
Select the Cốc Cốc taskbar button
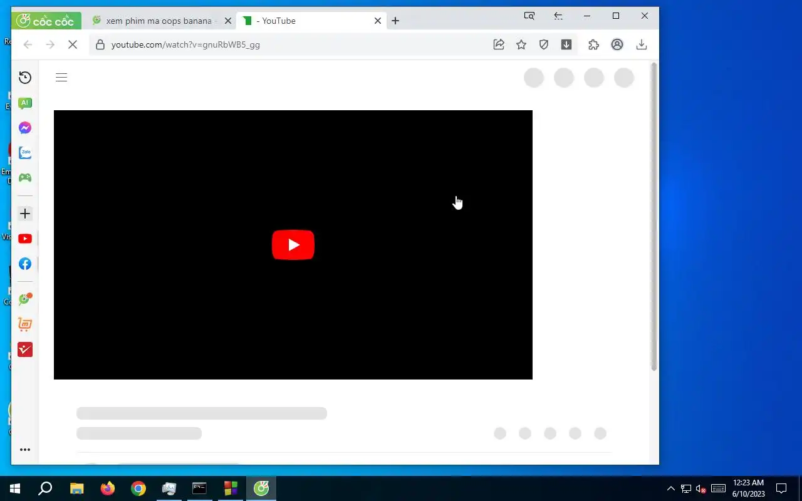pos(261,488)
